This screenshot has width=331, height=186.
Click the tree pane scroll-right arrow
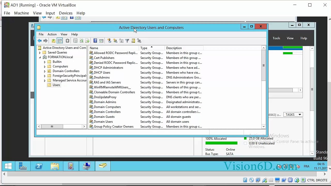84,127
